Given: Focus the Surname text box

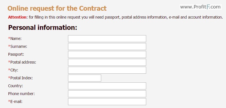Looking at the screenshot, I should click(107, 47).
